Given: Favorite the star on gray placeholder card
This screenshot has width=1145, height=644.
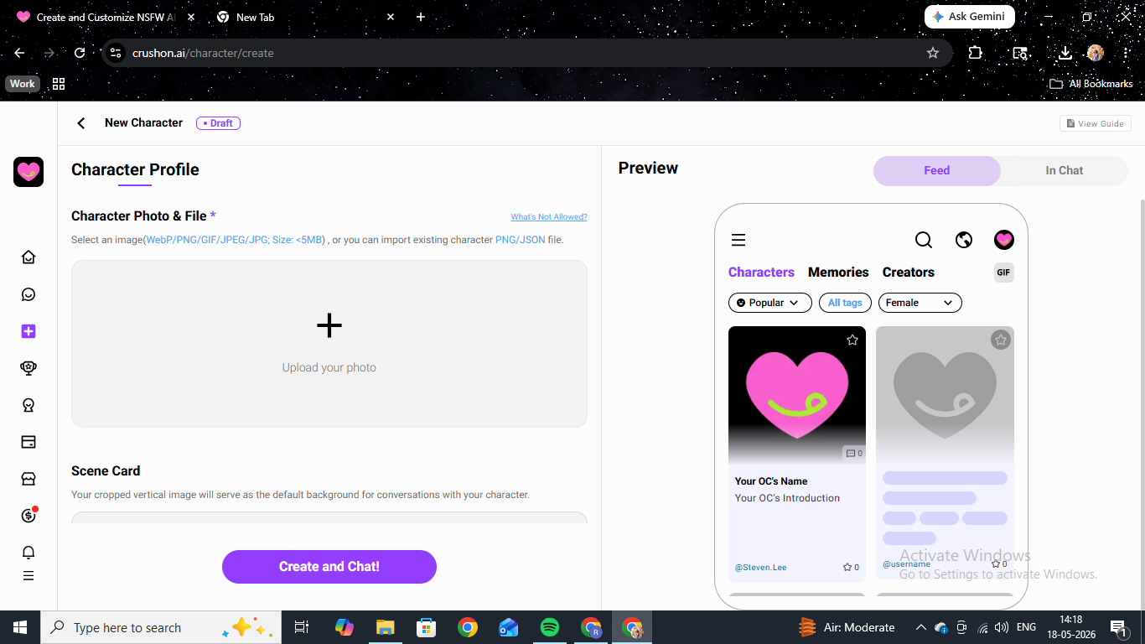Looking at the screenshot, I should pos(1000,340).
